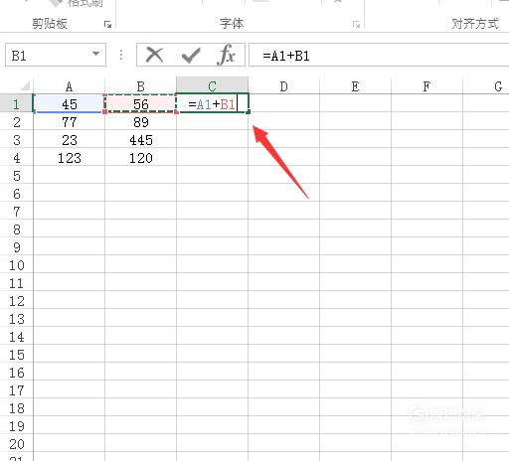Select row 4 header

click(x=17, y=157)
